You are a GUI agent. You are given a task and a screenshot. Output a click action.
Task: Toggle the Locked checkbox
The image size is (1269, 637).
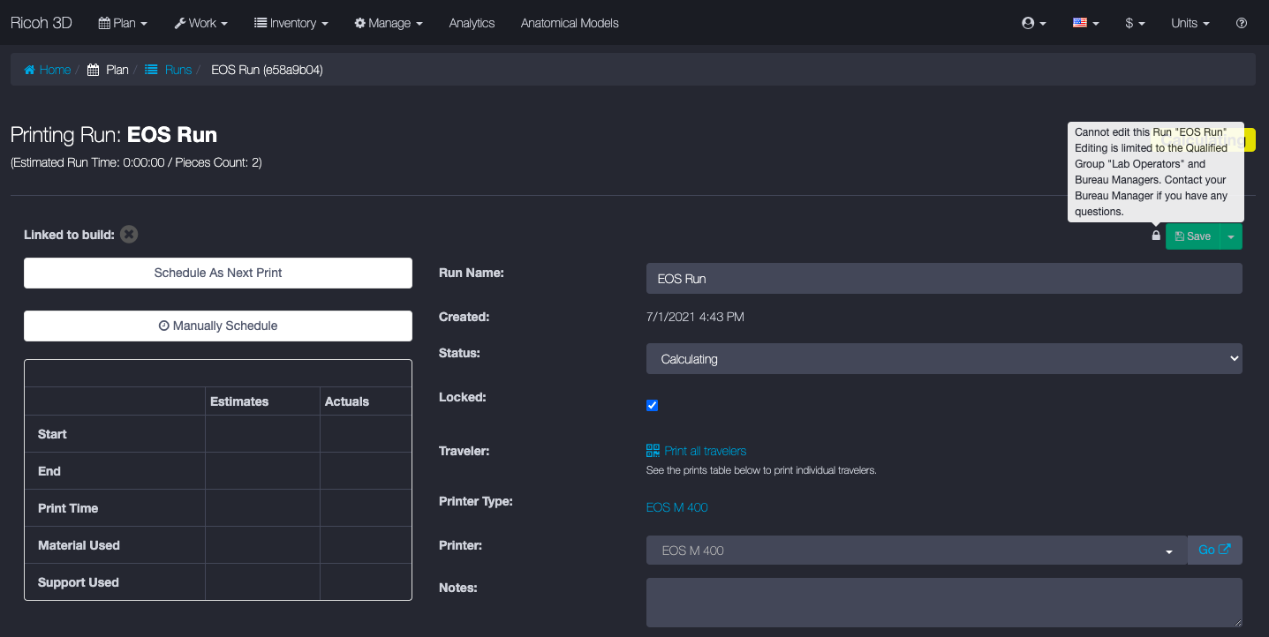pyautogui.click(x=653, y=405)
